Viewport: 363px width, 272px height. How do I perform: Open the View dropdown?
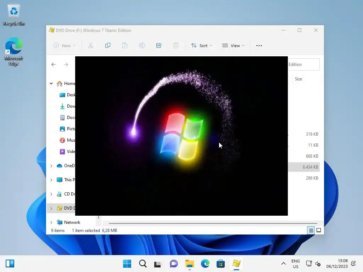click(233, 46)
